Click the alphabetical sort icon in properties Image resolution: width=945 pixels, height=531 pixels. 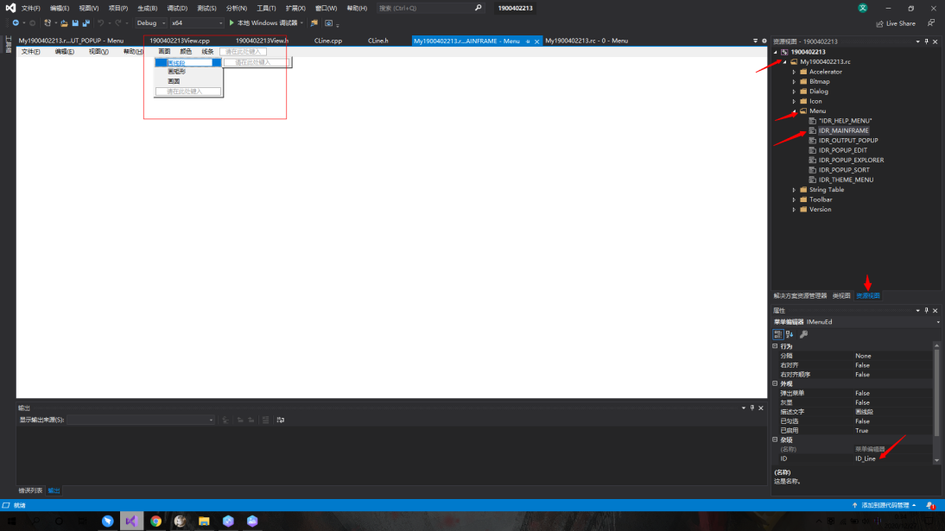point(790,334)
